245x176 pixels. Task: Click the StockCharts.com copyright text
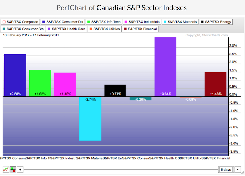pyautogui.click(x=207, y=35)
